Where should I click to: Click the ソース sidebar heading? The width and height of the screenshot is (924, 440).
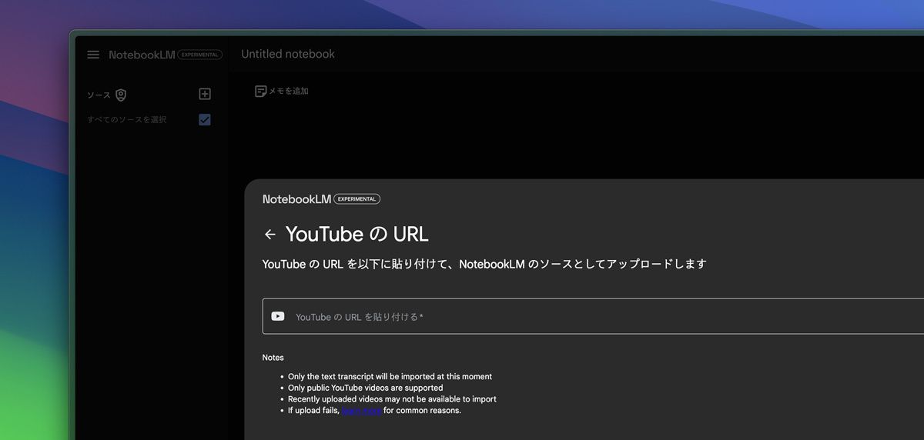(x=99, y=95)
